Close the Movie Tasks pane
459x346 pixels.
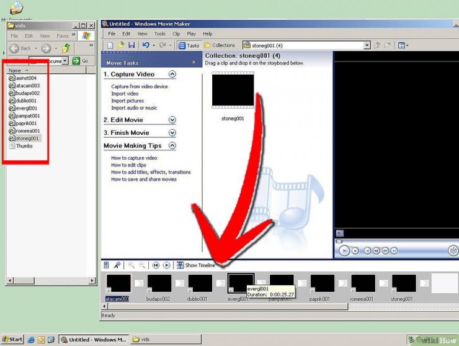pyautogui.click(x=194, y=63)
